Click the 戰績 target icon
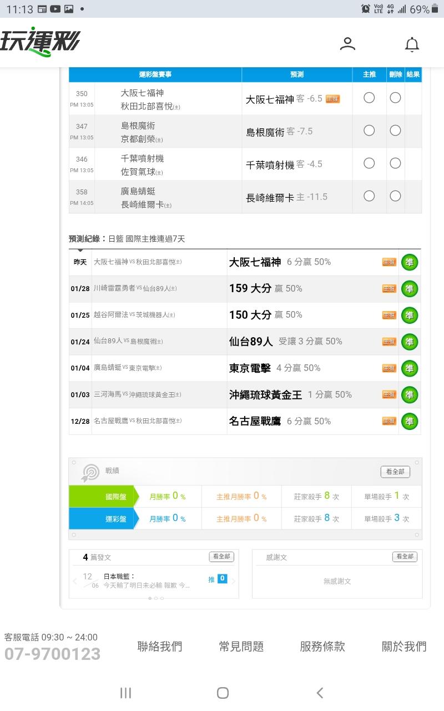444x711 pixels. [x=90, y=473]
